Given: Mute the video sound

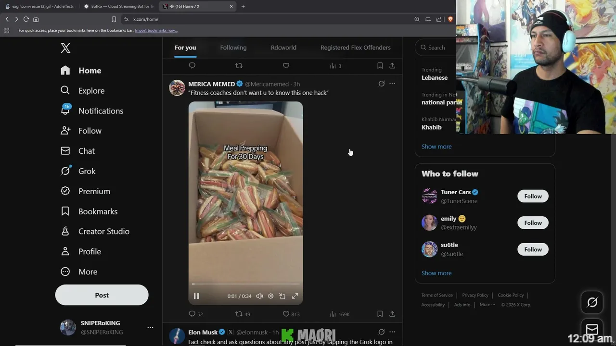Looking at the screenshot, I should pyautogui.click(x=259, y=296).
